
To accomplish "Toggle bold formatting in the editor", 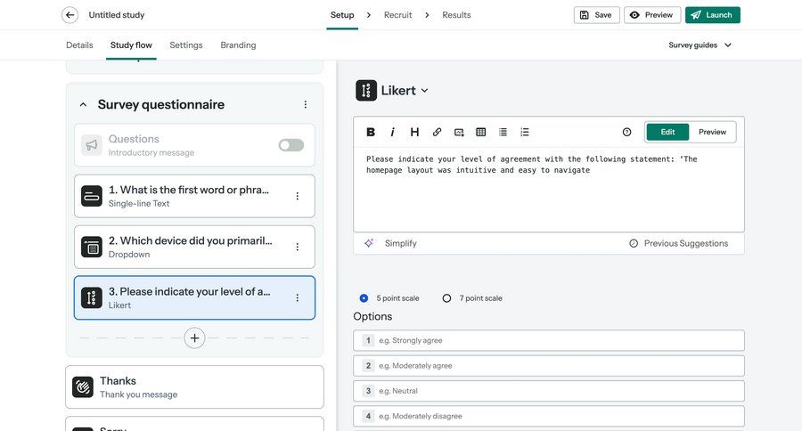I will click(371, 132).
